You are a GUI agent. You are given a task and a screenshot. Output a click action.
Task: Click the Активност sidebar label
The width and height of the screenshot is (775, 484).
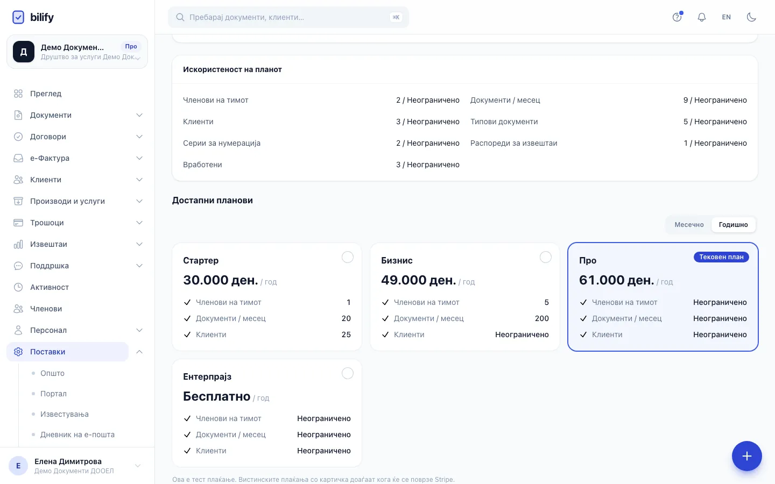tap(50, 287)
